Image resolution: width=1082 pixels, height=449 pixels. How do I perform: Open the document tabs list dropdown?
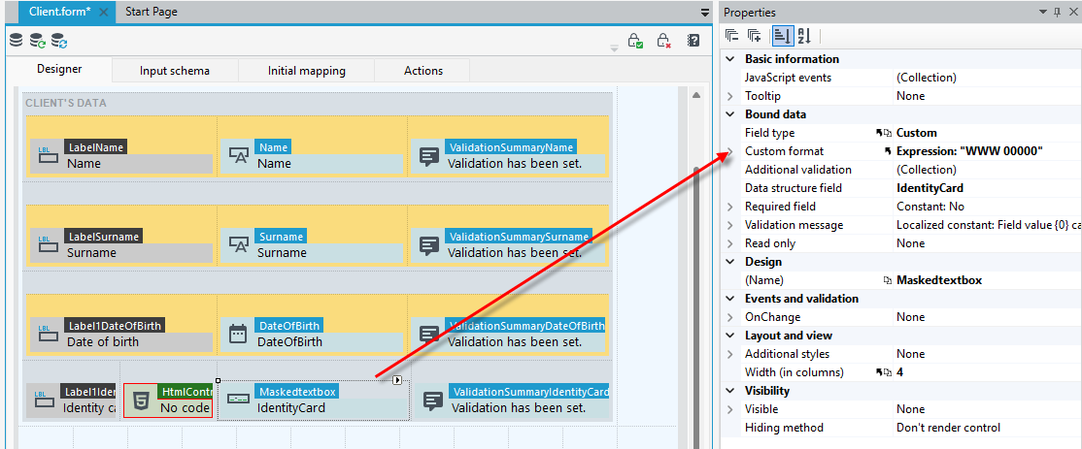pos(704,13)
